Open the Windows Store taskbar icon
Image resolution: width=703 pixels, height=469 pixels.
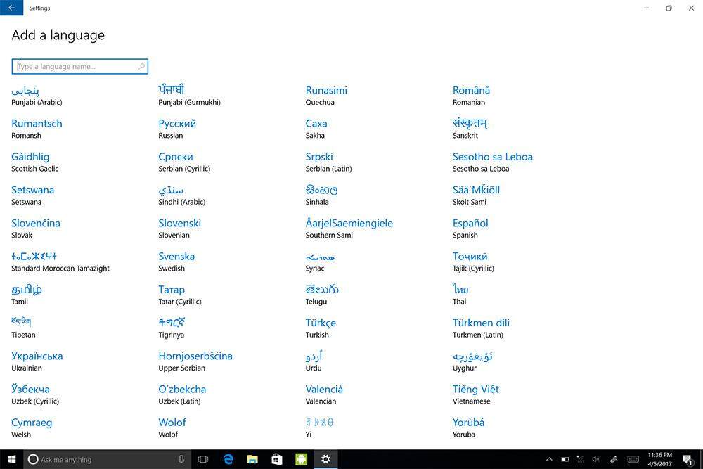point(277,459)
